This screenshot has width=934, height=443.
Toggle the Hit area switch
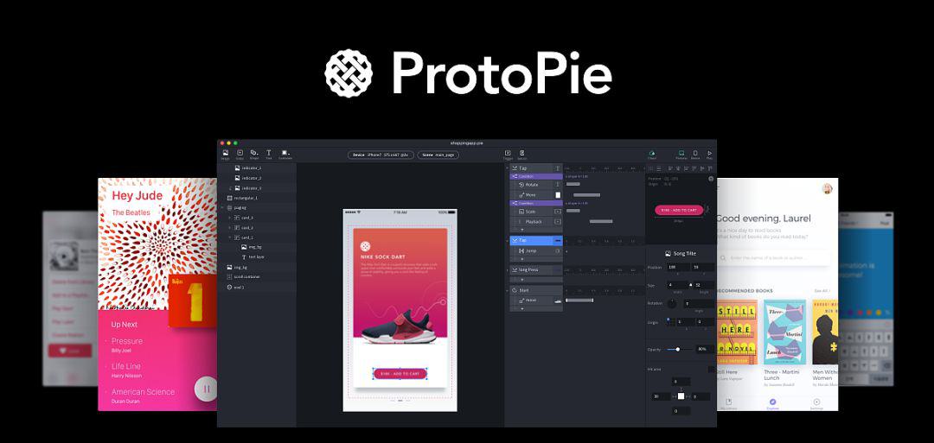point(711,370)
